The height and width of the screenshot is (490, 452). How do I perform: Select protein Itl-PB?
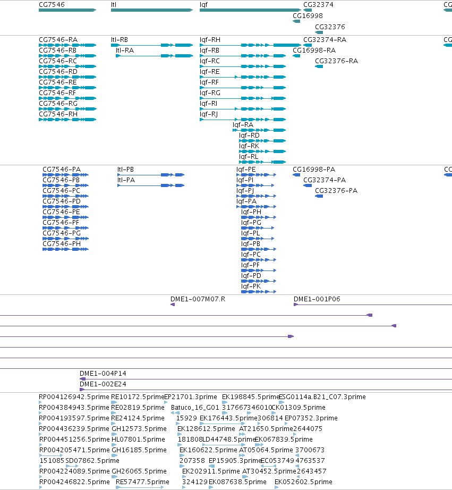[x=151, y=175]
